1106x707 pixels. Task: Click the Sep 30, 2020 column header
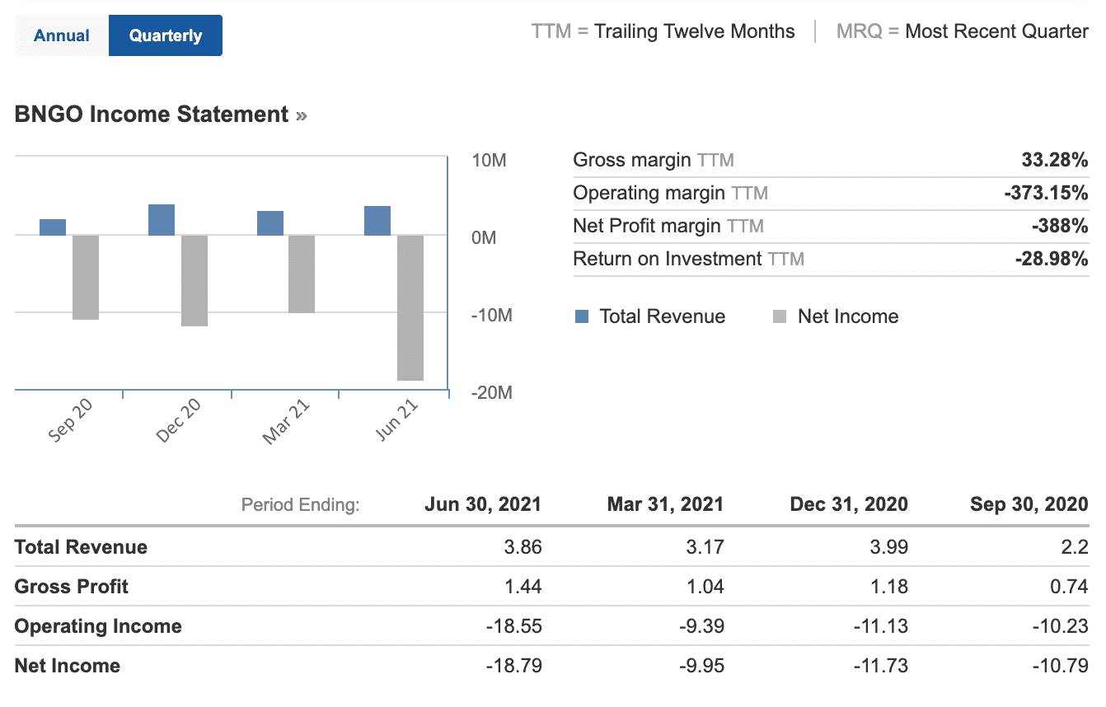tap(1029, 504)
